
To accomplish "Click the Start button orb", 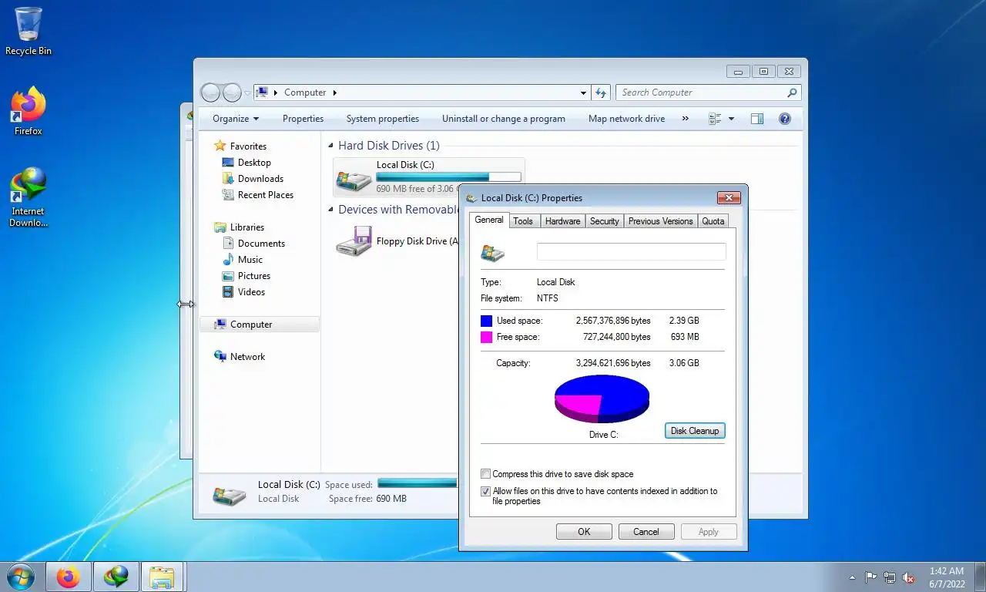I will pos(20,577).
